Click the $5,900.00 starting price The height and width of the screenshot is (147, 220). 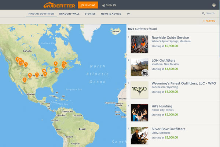point(171,46)
